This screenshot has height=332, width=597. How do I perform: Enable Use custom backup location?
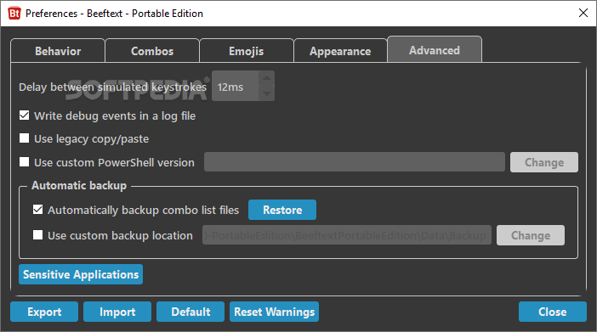[x=37, y=235]
